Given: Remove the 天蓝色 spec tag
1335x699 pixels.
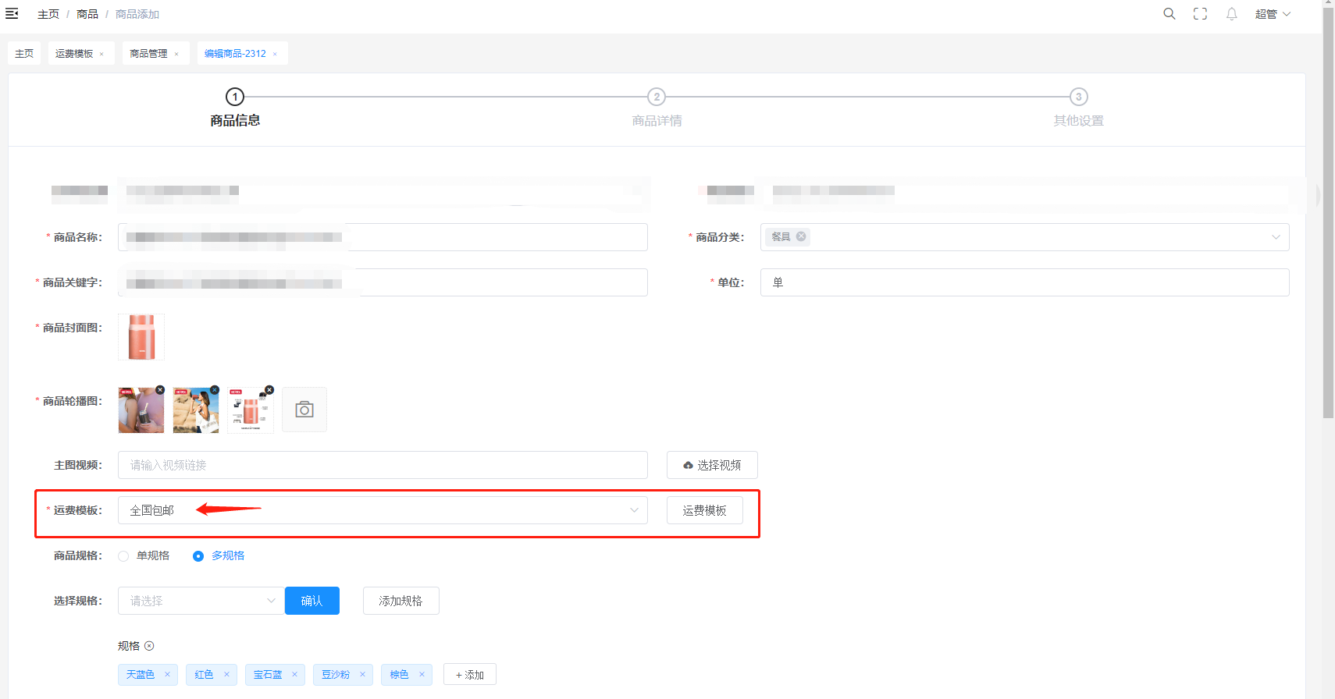Looking at the screenshot, I should (x=167, y=675).
